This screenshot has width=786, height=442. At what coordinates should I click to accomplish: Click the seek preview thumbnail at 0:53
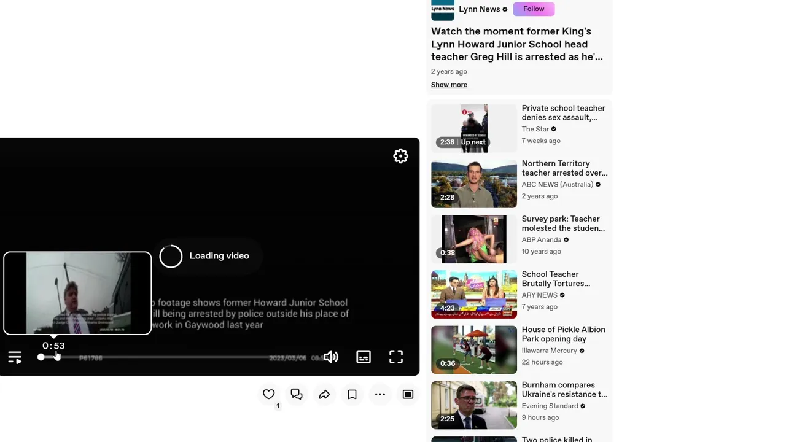tap(77, 293)
